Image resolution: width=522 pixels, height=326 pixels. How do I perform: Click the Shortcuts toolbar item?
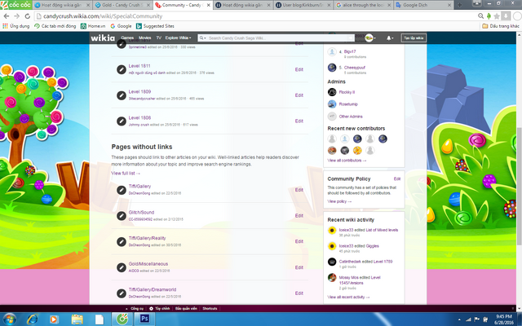click(x=210, y=308)
